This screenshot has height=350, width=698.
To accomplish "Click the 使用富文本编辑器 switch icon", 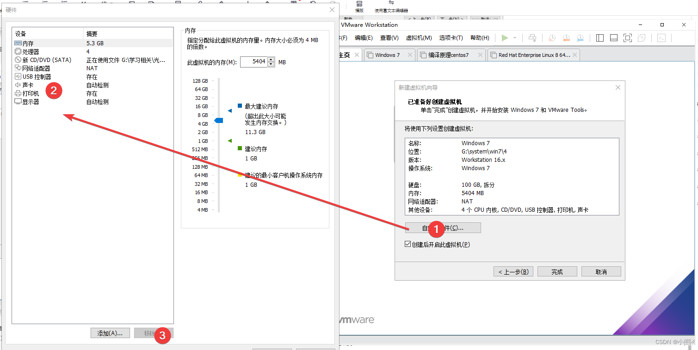I will click(x=391, y=6).
